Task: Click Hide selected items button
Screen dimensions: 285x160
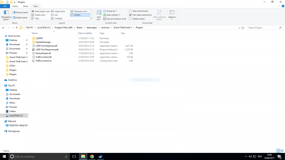Action: coord(159,15)
